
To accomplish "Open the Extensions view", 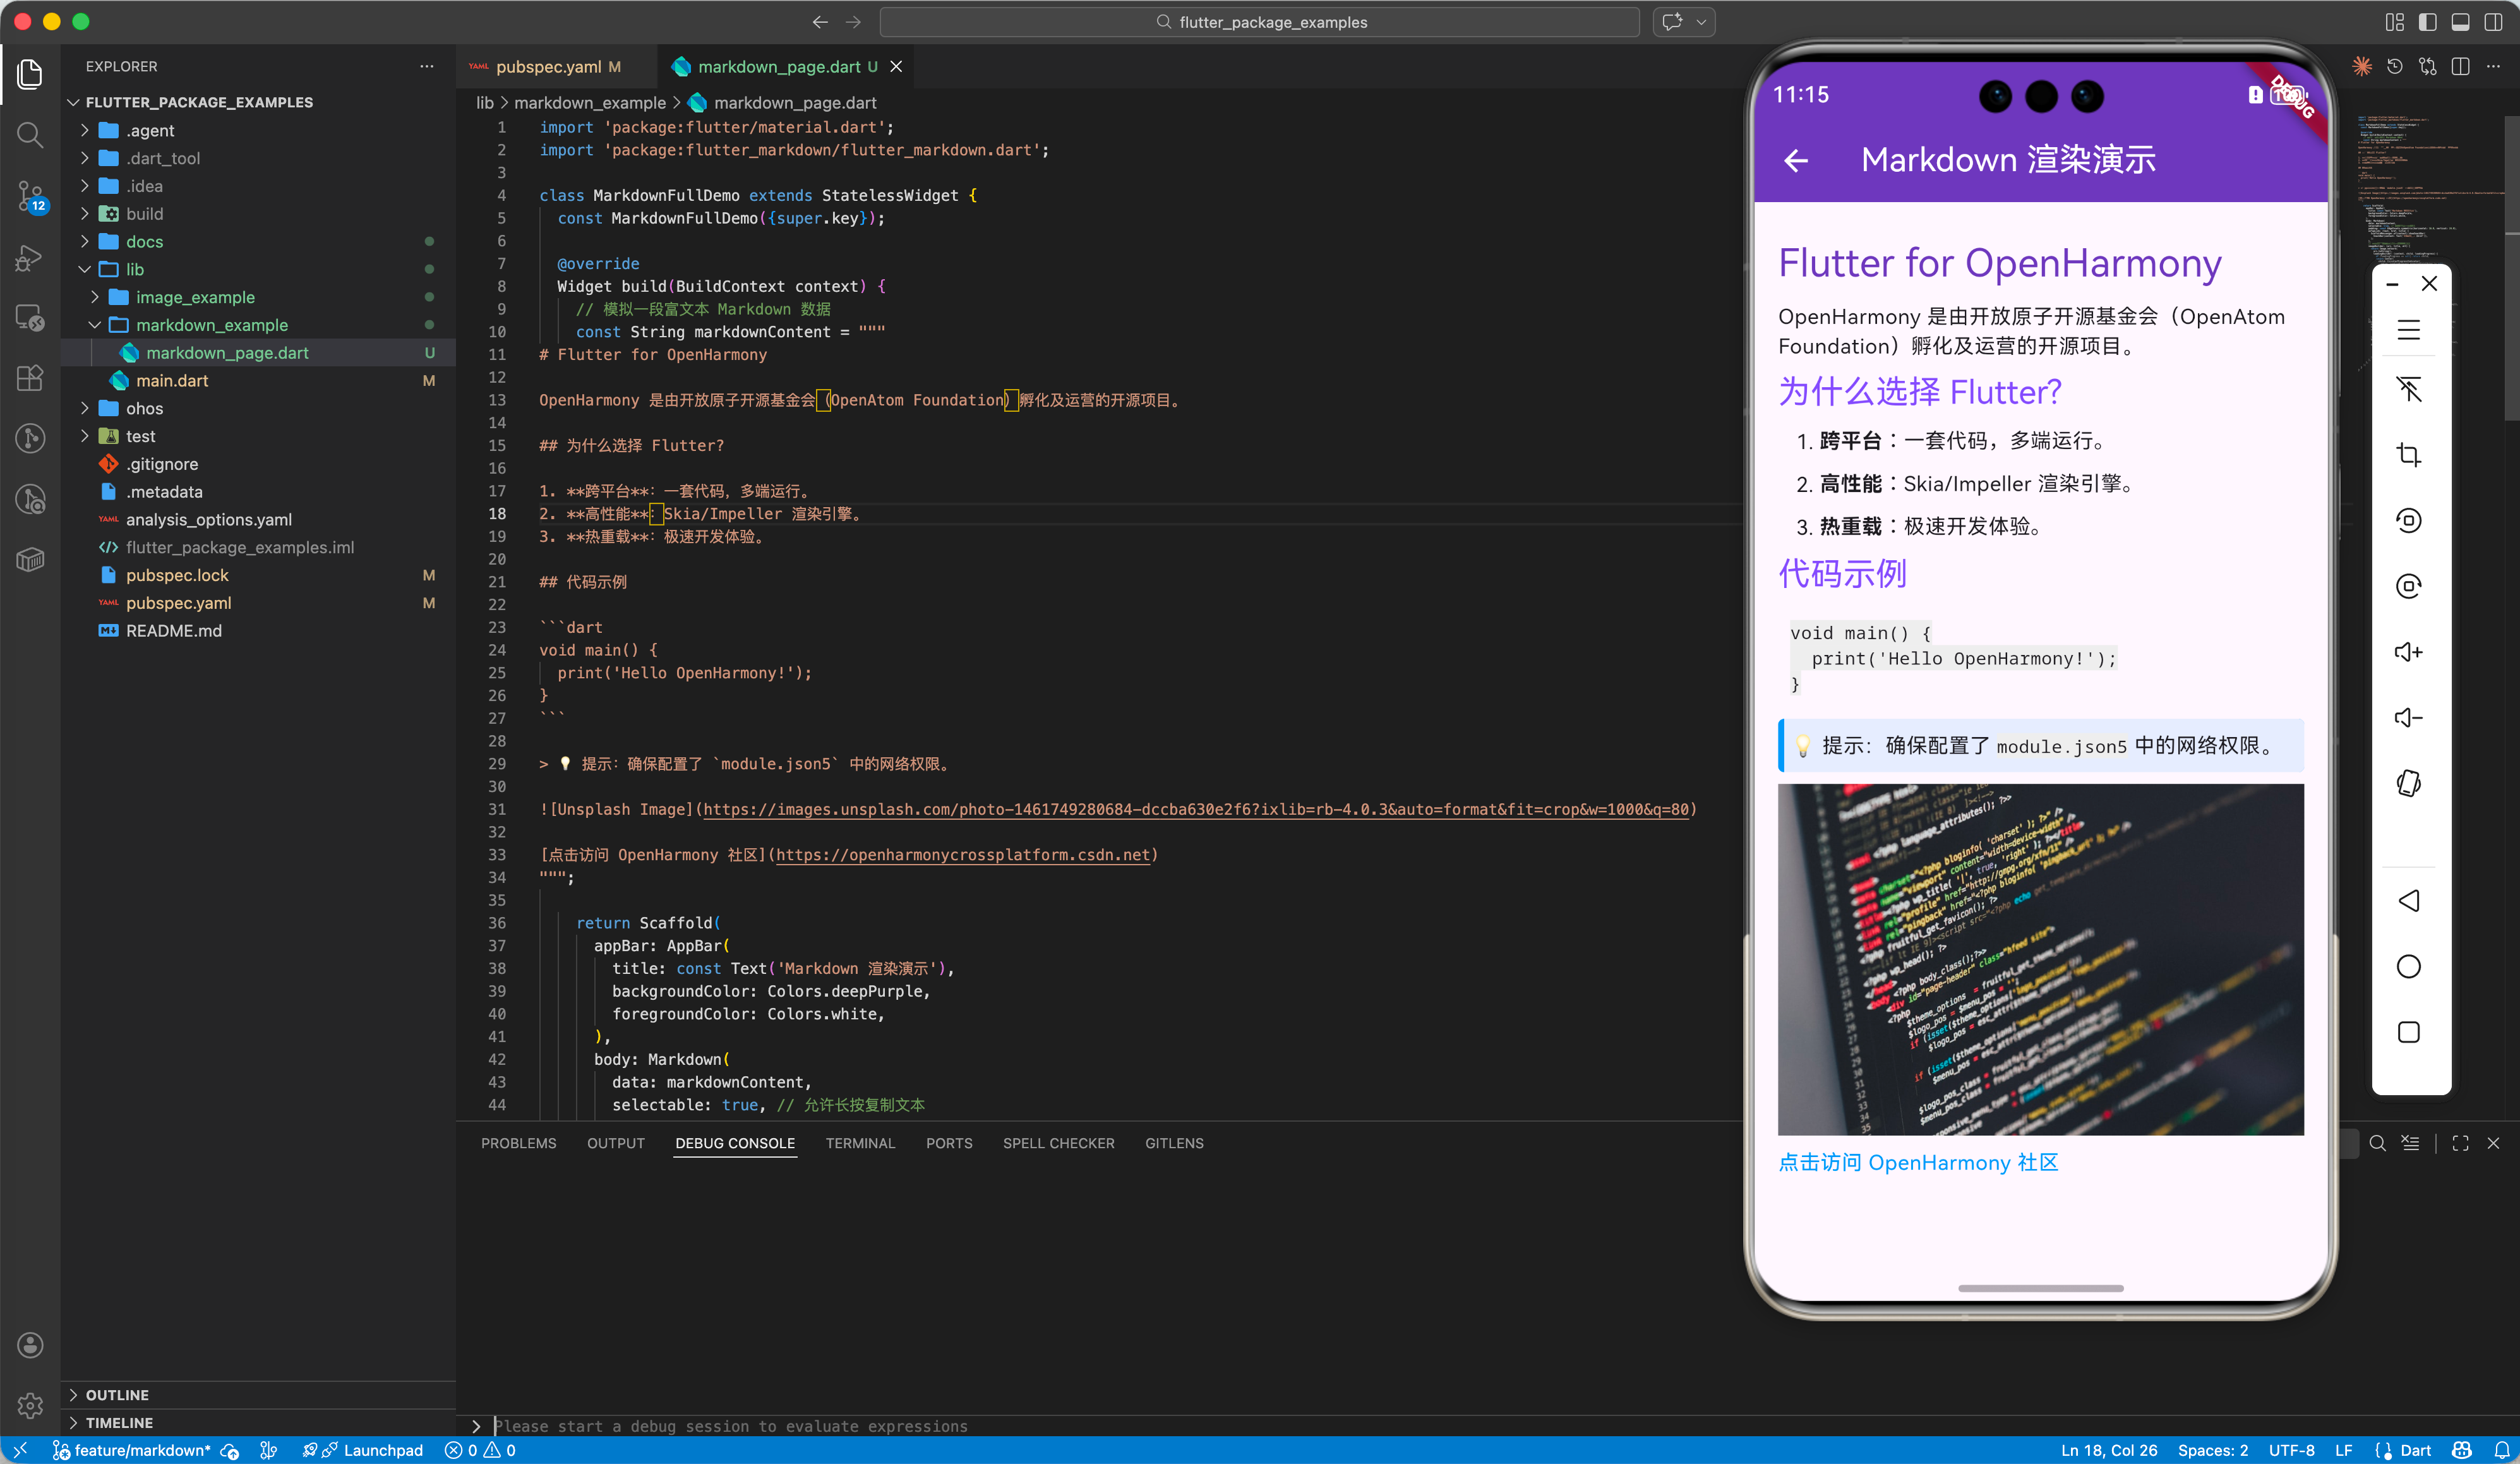I will tap(30, 378).
